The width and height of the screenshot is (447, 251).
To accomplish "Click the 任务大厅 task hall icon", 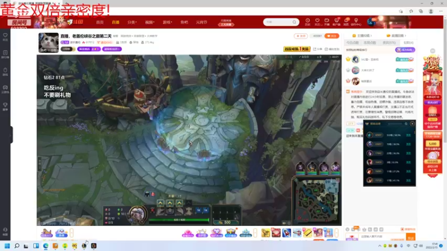I will coord(46,233).
